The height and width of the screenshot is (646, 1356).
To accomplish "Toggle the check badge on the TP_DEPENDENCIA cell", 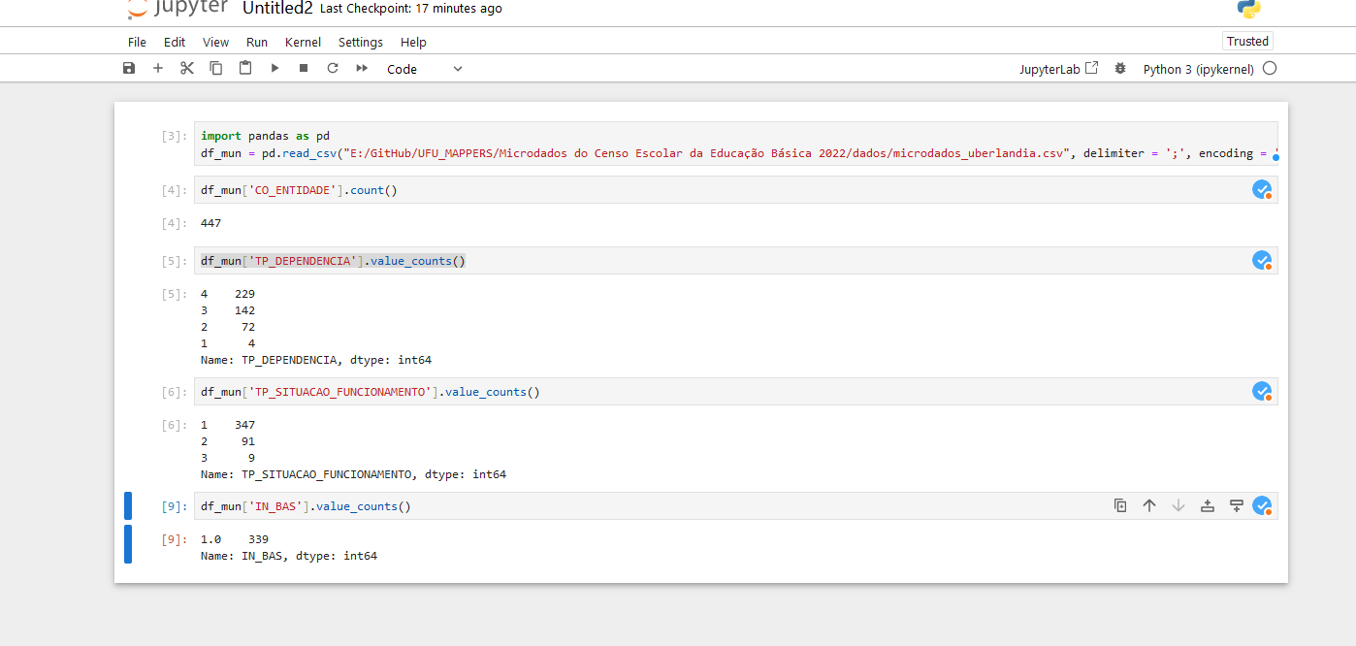I will (1262, 261).
